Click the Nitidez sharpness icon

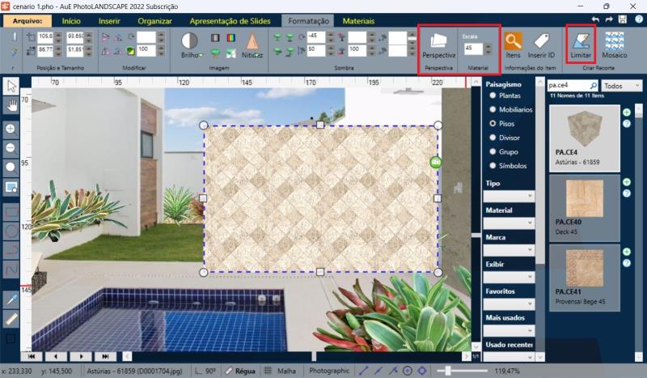[252, 40]
